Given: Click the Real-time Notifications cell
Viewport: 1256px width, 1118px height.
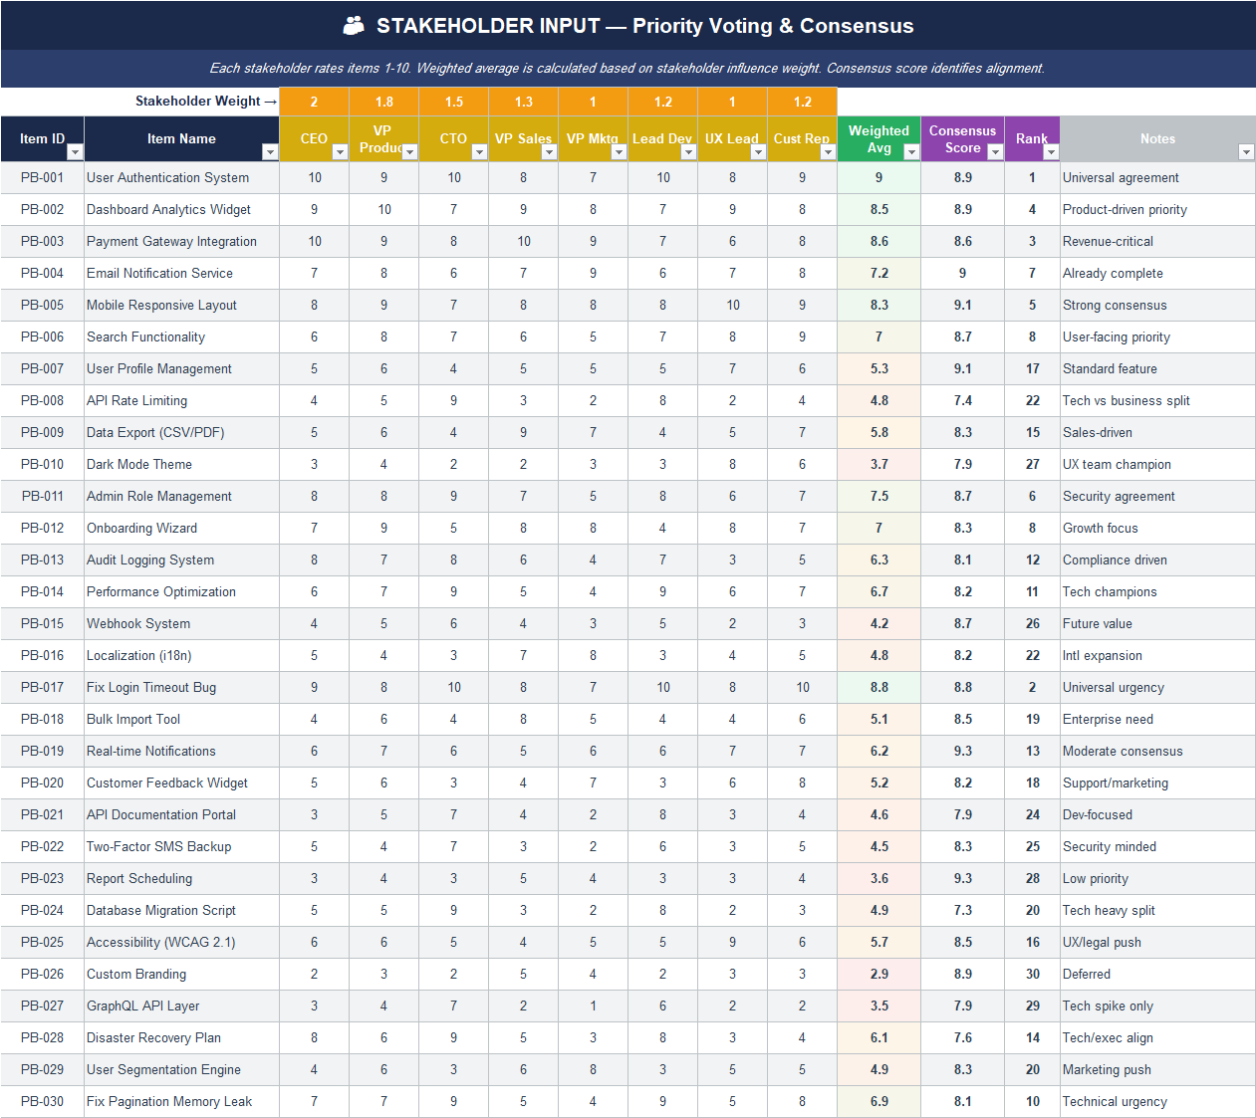Looking at the screenshot, I should [181, 751].
